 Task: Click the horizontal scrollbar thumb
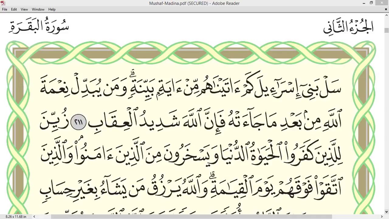(191, 217)
